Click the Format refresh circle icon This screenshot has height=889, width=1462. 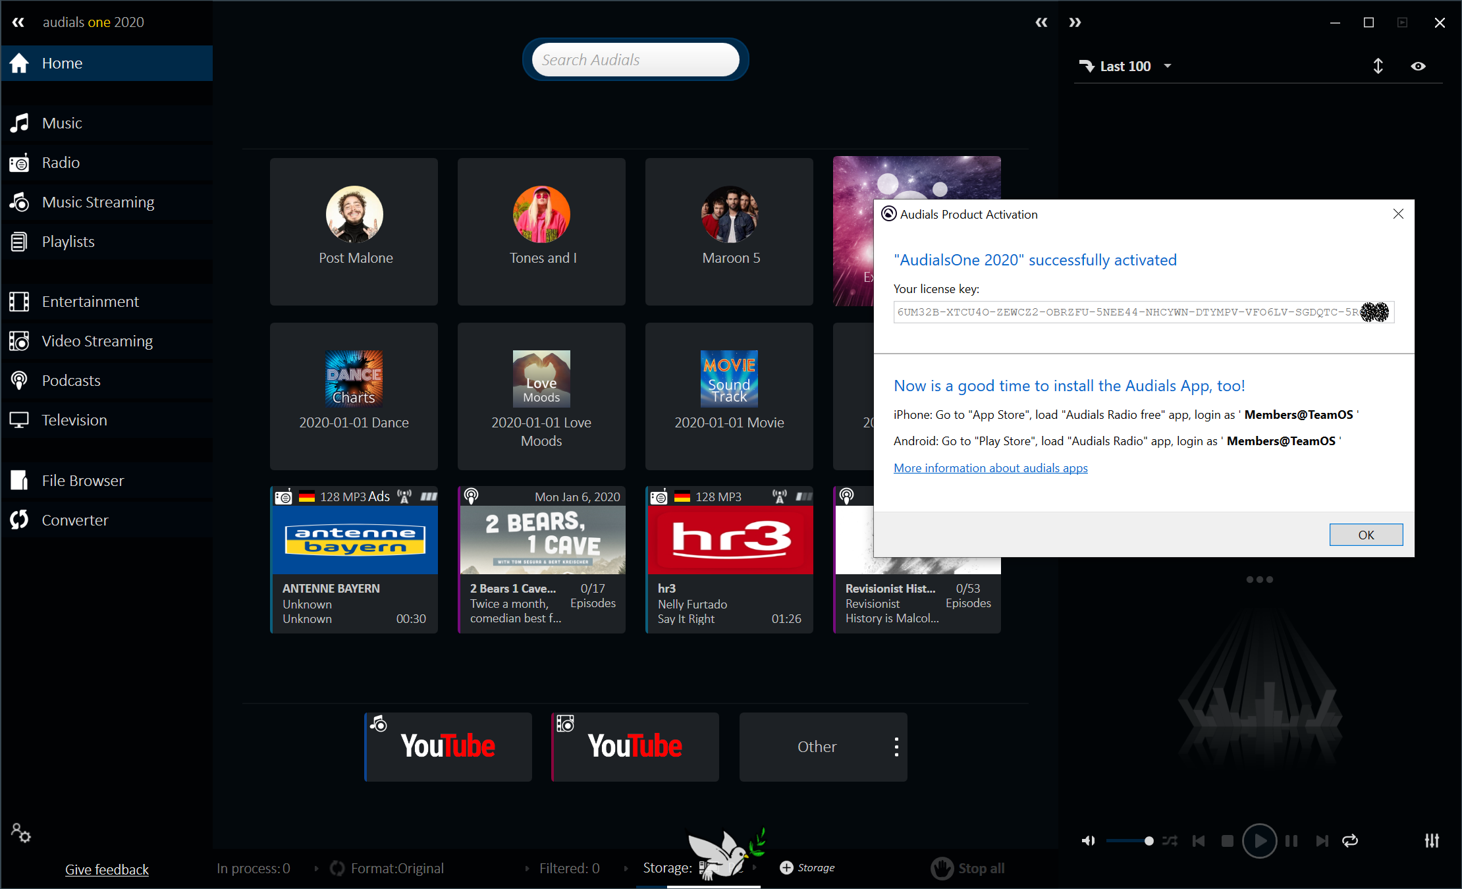[337, 869]
